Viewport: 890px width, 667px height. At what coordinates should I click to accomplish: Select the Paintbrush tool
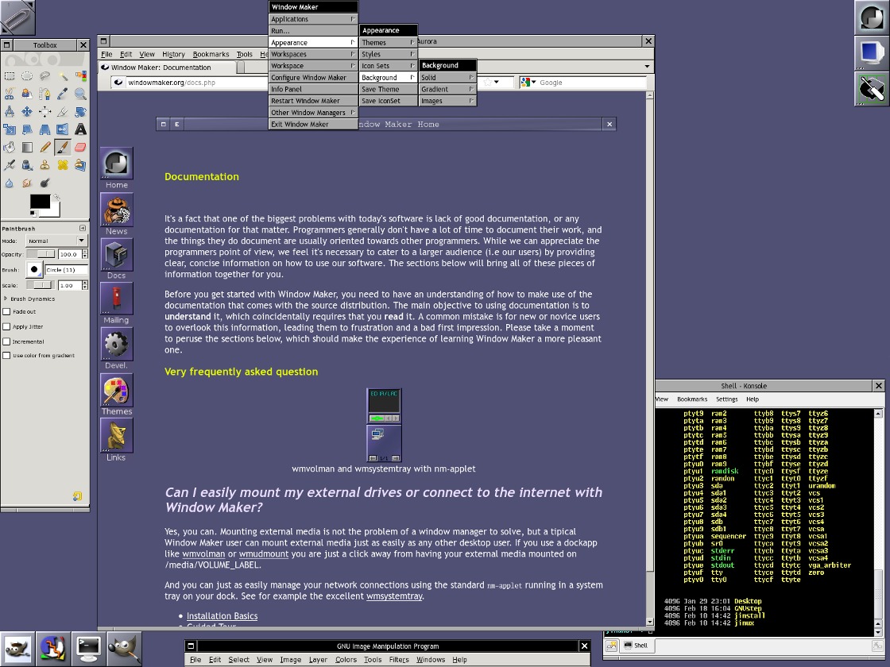click(63, 148)
